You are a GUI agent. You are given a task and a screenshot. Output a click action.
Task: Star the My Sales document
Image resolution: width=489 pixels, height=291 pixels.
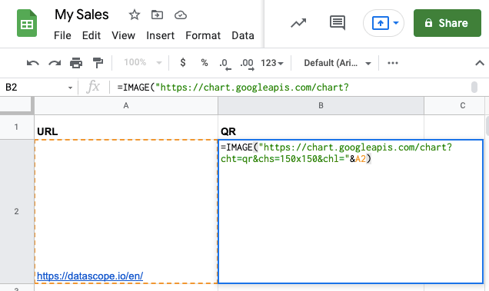(135, 15)
